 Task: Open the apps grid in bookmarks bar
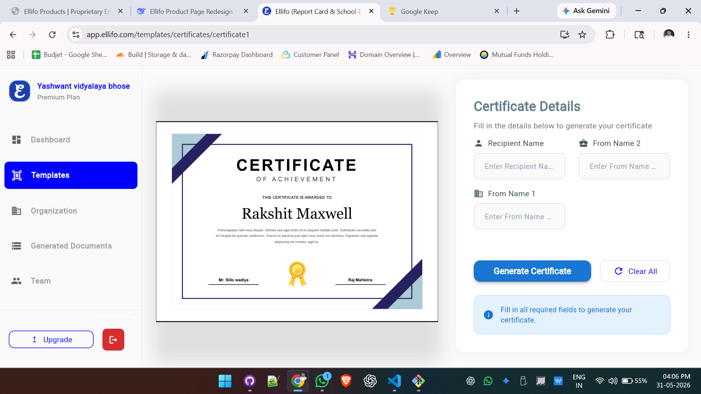tap(11, 55)
